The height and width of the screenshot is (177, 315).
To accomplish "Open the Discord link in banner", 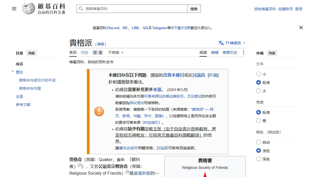I will [x=113, y=28].
